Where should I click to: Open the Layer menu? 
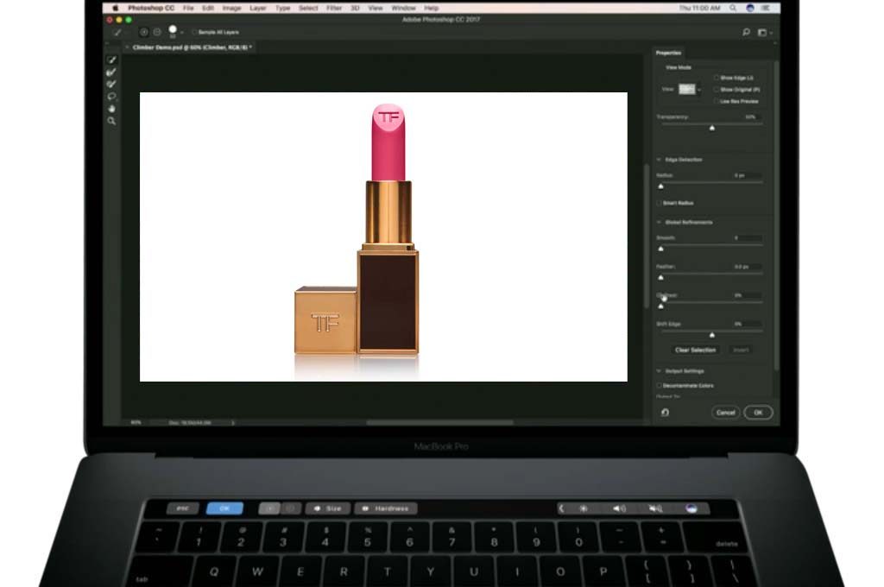[258, 8]
